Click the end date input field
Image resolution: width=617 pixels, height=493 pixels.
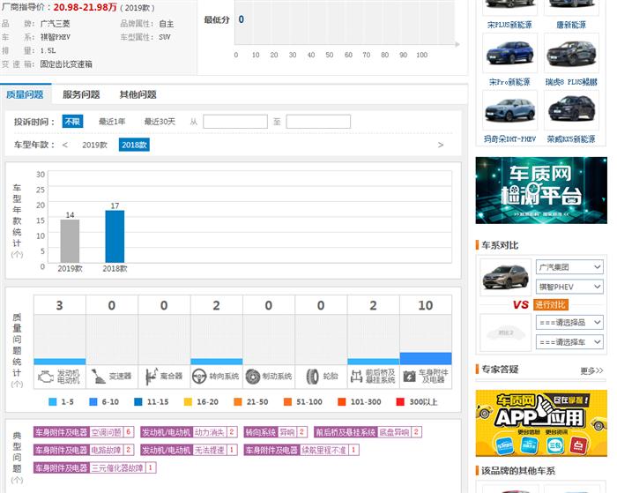tap(318, 122)
